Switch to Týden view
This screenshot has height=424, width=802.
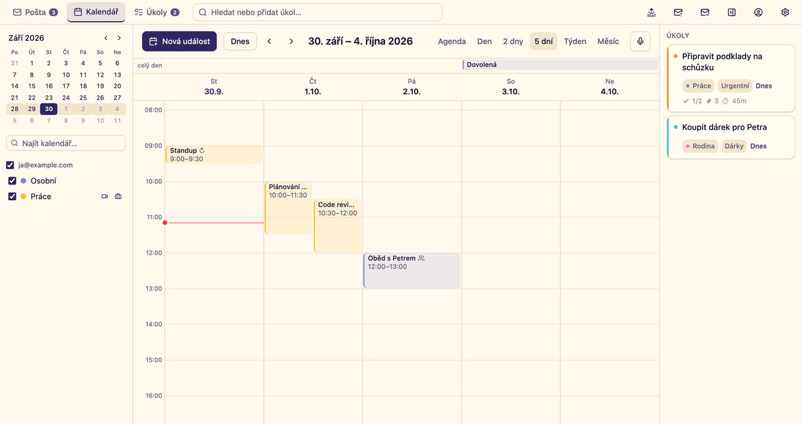coord(575,41)
